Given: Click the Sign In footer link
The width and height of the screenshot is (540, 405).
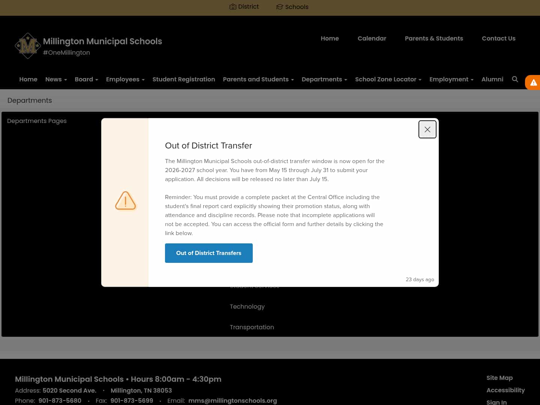Looking at the screenshot, I should coord(496,402).
